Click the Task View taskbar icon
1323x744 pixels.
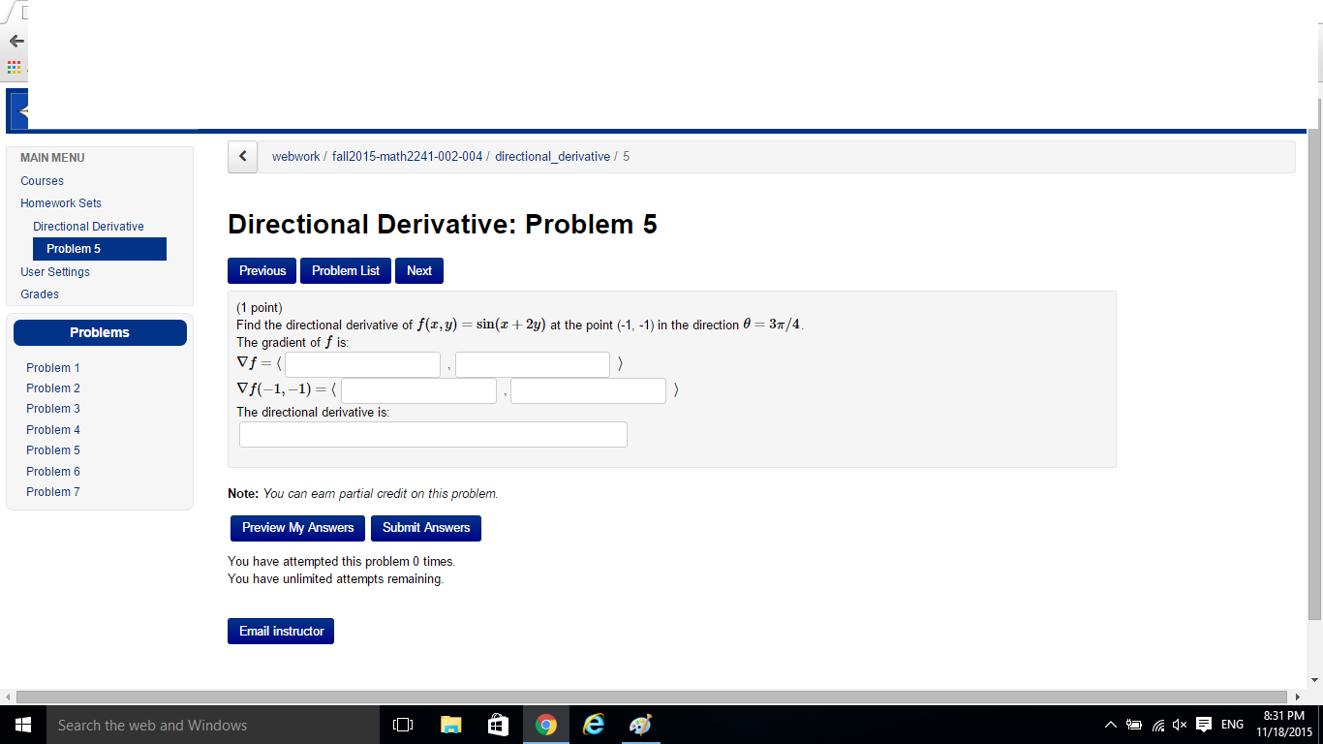(404, 725)
